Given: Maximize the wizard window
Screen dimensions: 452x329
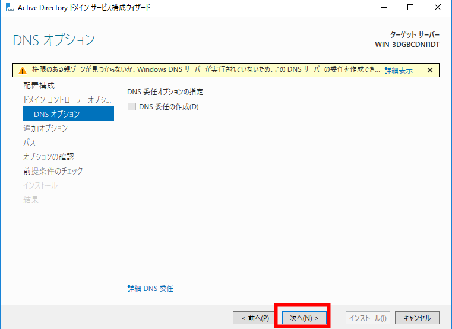Looking at the screenshot, I should [x=410, y=8].
